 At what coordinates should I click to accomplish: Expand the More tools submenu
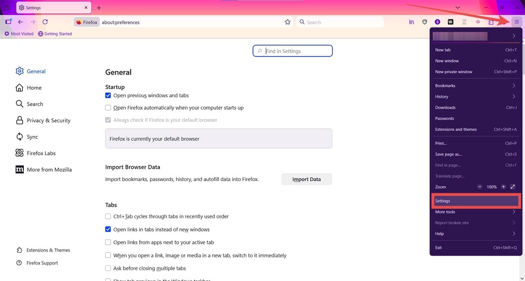(476, 212)
